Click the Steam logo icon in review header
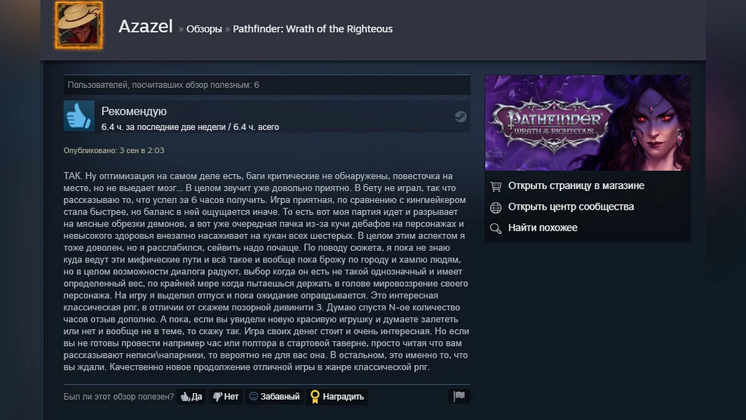Screen dimensions: 746x420 [x=461, y=116]
